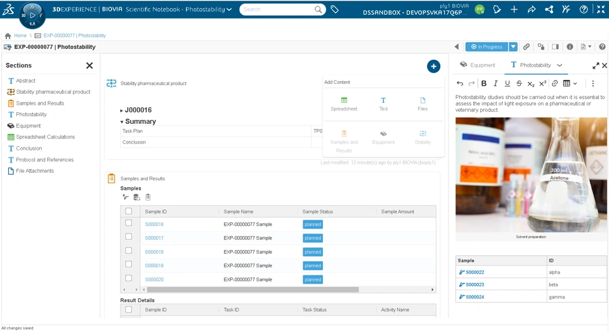Open sample link S000016
This screenshot has height=332, width=609.
pyautogui.click(x=154, y=224)
